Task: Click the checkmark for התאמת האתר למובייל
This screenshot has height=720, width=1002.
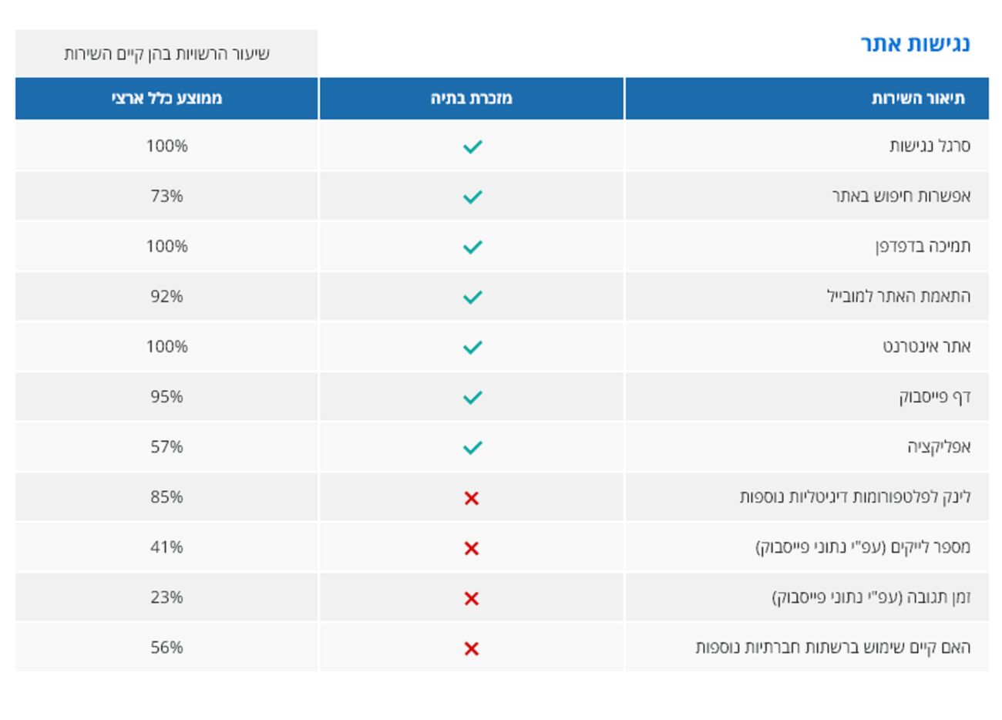Action: 472,297
